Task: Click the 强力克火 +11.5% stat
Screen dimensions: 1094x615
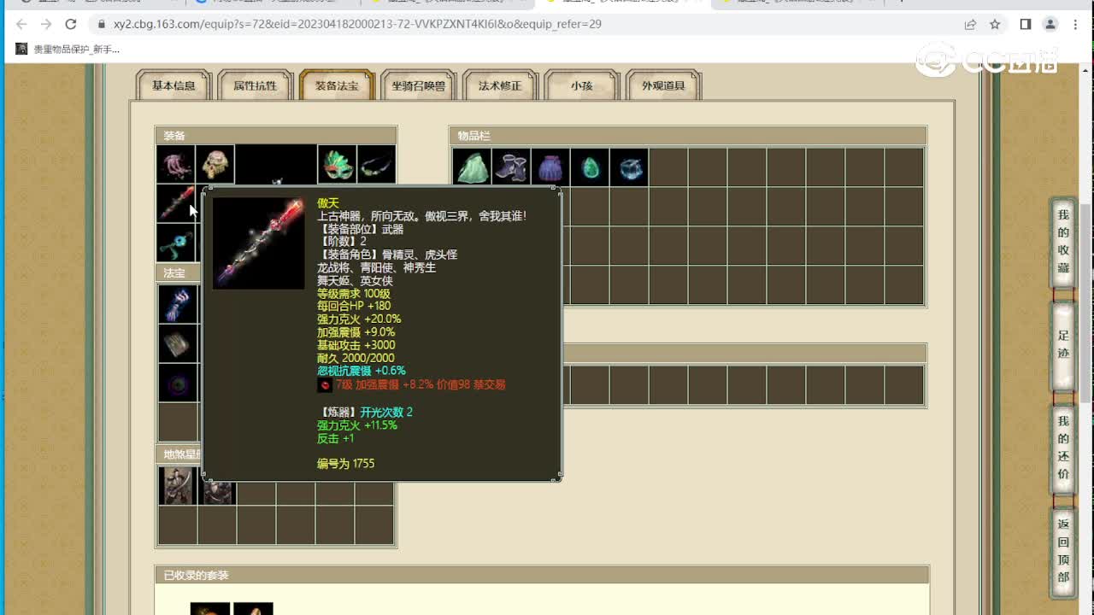Action: click(x=357, y=425)
